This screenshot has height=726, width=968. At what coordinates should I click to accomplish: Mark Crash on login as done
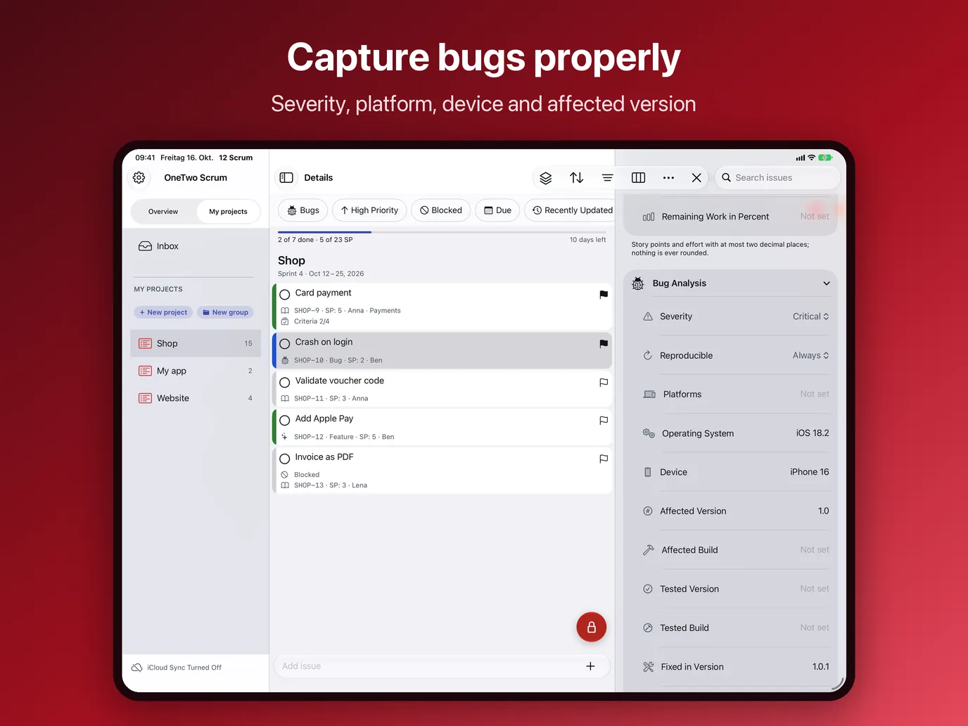[x=285, y=344]
